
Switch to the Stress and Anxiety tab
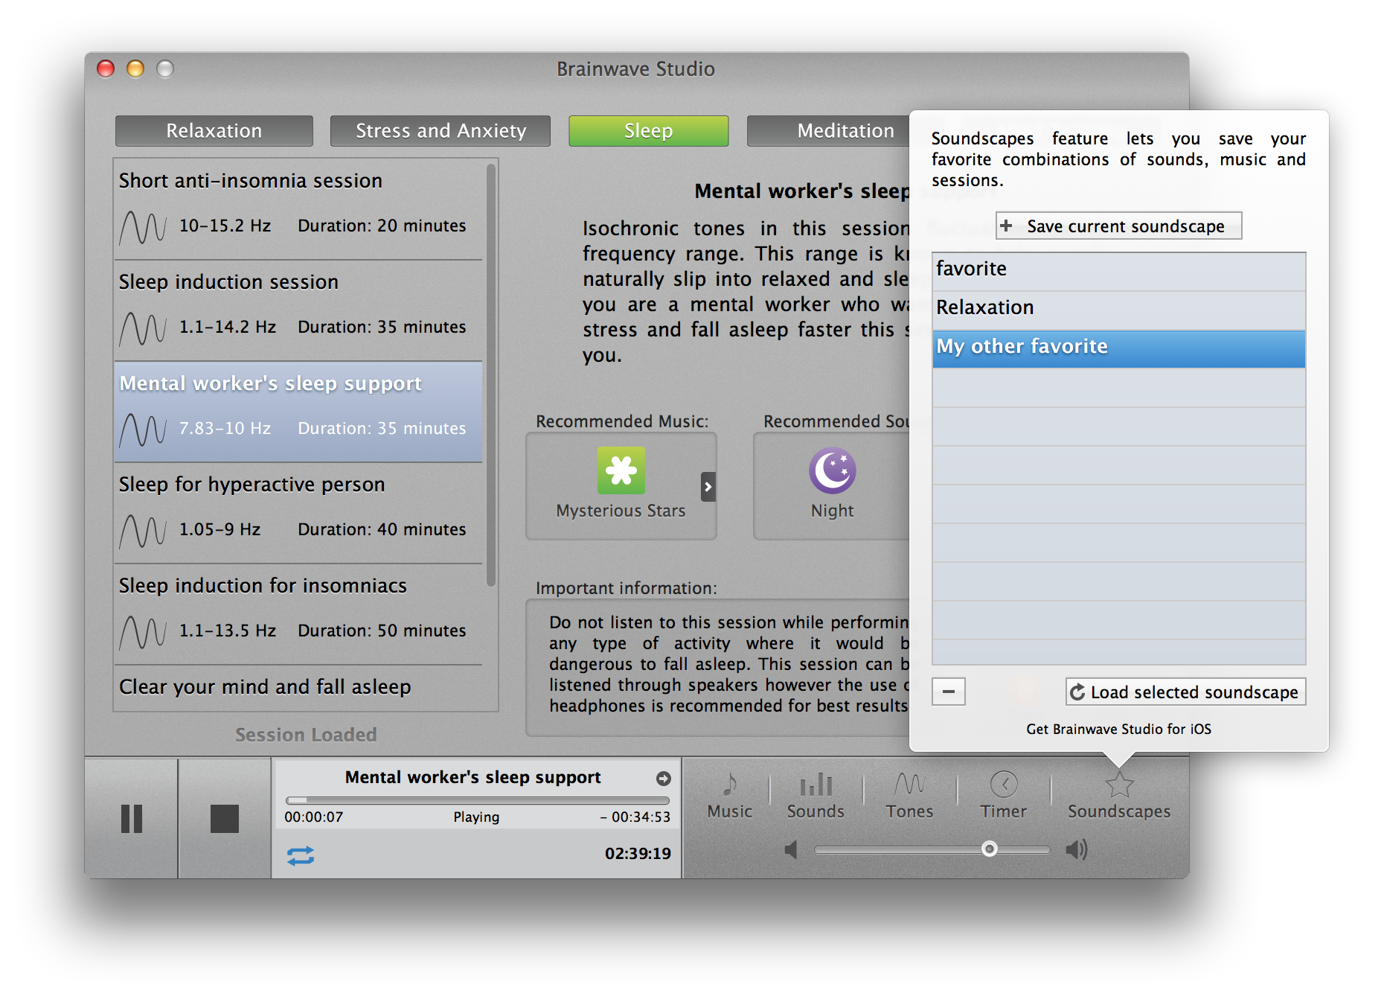(x=440, y=131)
